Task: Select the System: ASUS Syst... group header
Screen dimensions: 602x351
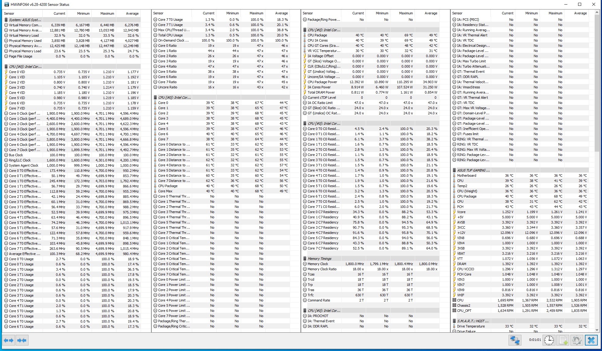Action: point(72,20)
